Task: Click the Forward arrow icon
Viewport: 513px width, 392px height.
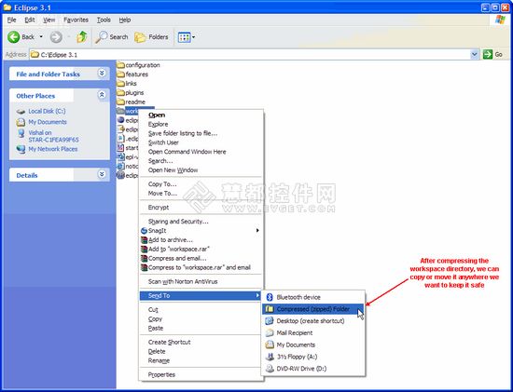Action: tap(56, 37)
